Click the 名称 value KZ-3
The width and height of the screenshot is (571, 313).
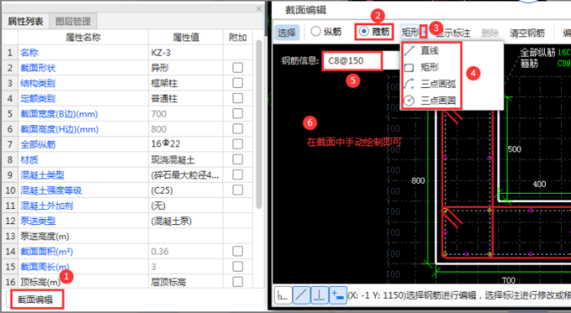(161, 53)
